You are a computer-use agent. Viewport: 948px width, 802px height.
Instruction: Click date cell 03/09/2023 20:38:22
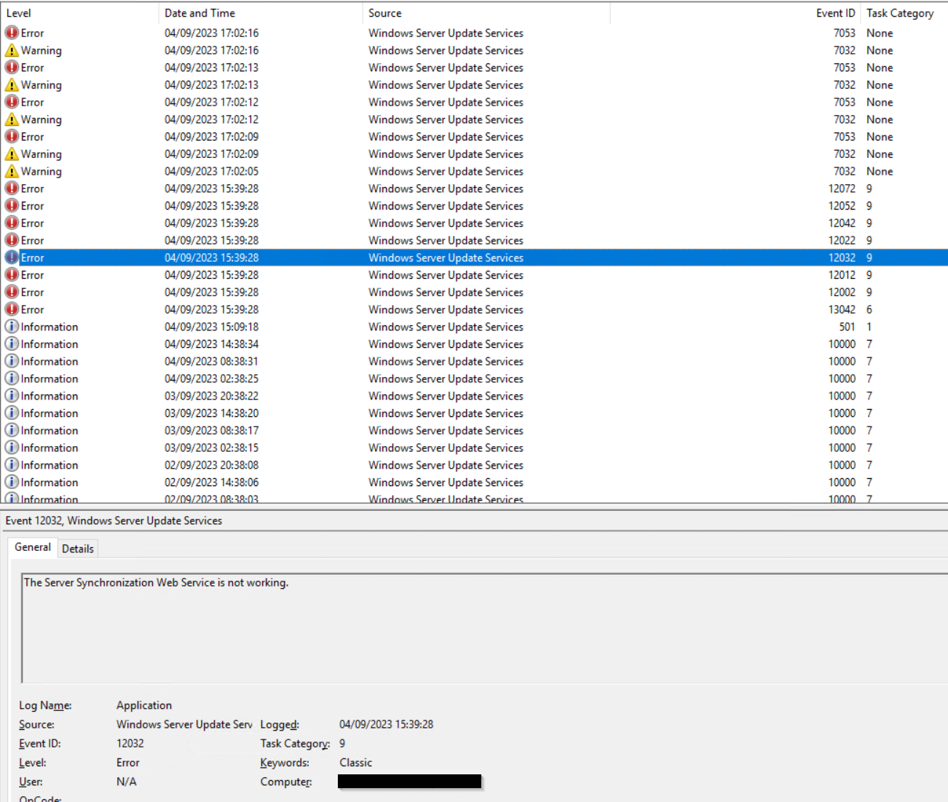(211, 396)
